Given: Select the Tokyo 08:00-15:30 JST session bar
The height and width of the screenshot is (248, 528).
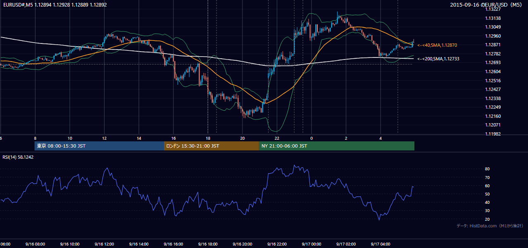Looking at the screenshot, I should click(99, 146).
